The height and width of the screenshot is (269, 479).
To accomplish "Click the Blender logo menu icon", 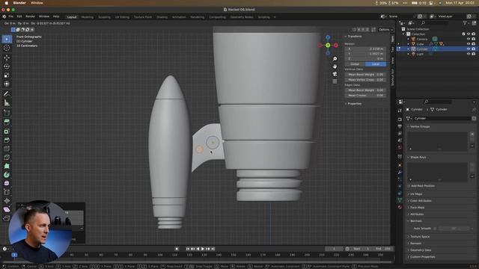I will (4, 16).
